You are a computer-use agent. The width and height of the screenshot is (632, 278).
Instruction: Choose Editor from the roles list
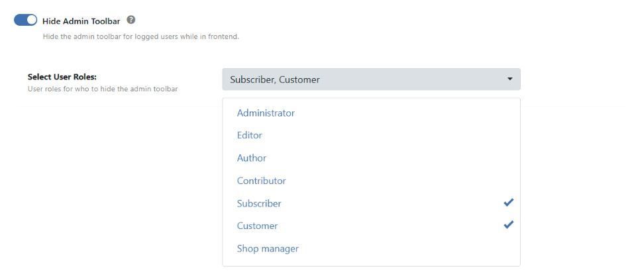pyautogui.click(x=250, y=136)
